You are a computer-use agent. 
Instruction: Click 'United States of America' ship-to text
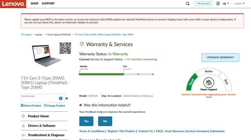tap(138, 96)
